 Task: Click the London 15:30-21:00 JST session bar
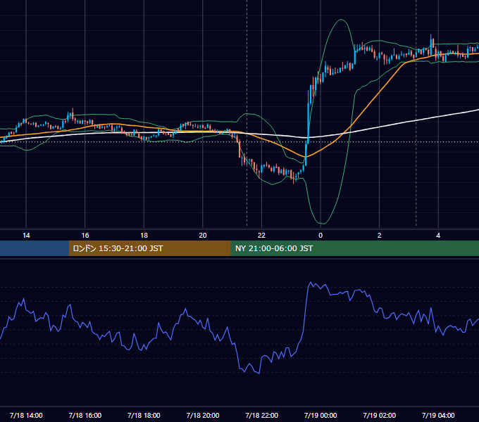click(x=149, y=248)
